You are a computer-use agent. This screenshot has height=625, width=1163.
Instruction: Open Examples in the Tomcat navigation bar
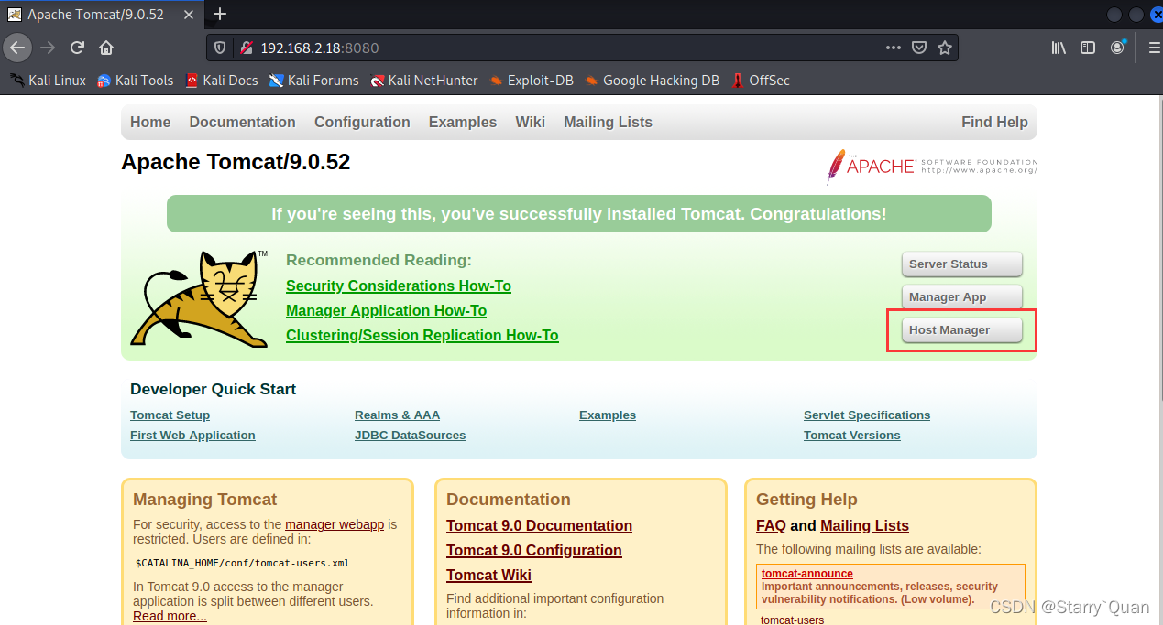(x=463, y=122)
